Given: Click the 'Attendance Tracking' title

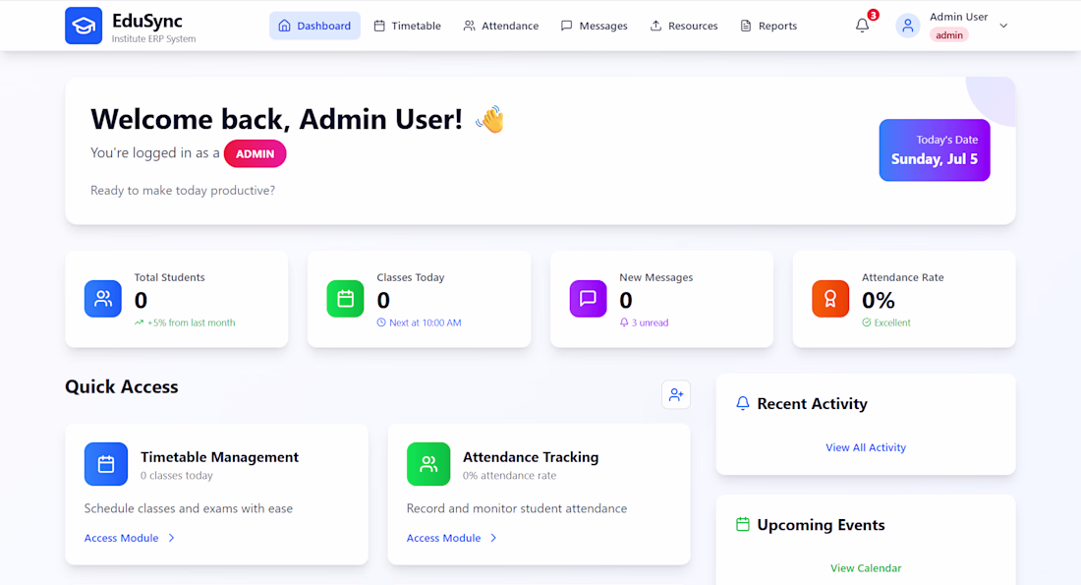Looking at the screenshot, I should (531, 457).
